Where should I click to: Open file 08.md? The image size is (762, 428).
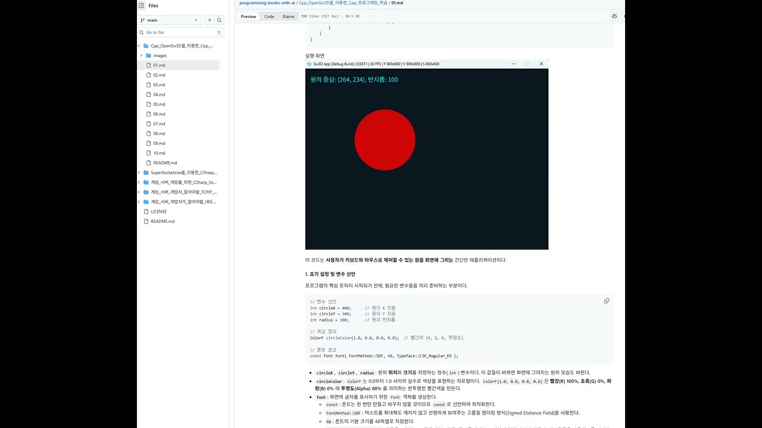pyautogui.click(x=159, y=134)
